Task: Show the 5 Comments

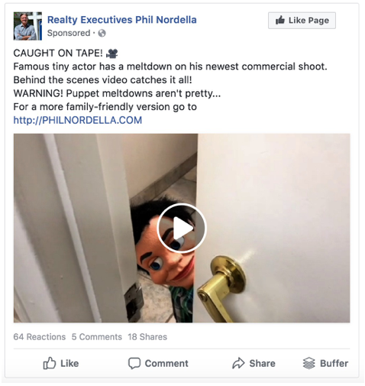Action: [97, 337]
